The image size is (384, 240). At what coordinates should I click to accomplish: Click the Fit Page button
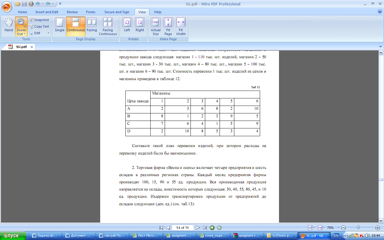pyautogui.click(x=168, y=26)
